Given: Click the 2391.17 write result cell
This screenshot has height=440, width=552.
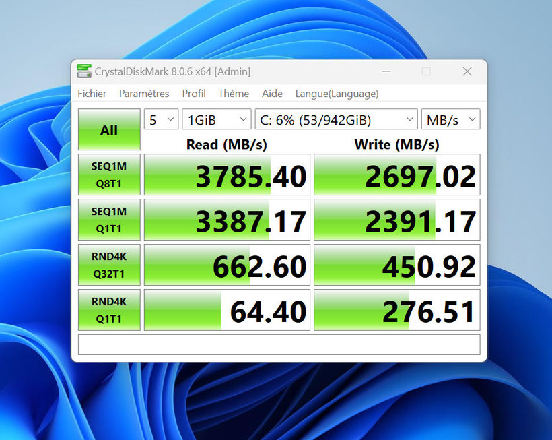Looking at the screenshot, I should point(397,220).
